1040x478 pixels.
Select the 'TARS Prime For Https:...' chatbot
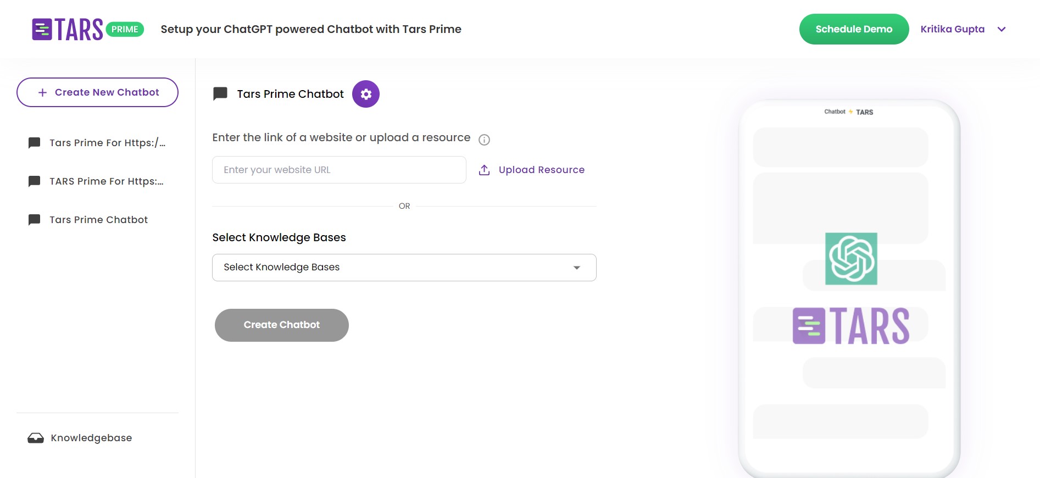tap(105, 181)
